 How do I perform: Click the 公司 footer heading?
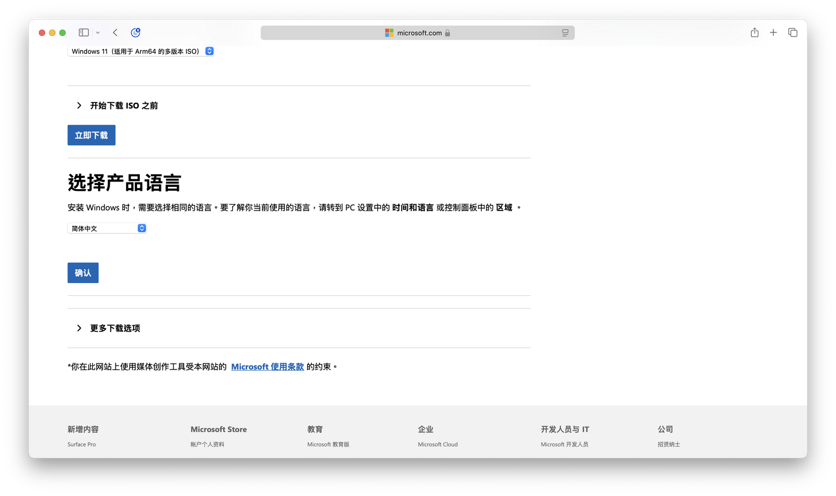(x=665, y=429)
